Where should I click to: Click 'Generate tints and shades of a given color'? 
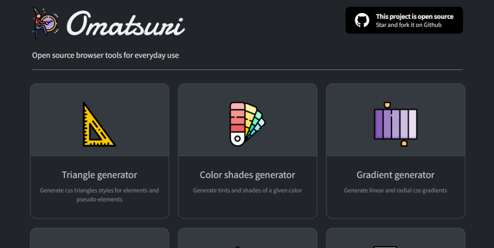(247, 190)
